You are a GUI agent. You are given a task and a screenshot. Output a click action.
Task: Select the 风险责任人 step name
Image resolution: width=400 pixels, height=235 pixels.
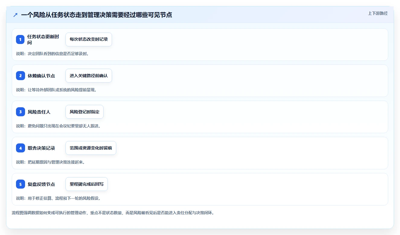(x=39, y=112)
